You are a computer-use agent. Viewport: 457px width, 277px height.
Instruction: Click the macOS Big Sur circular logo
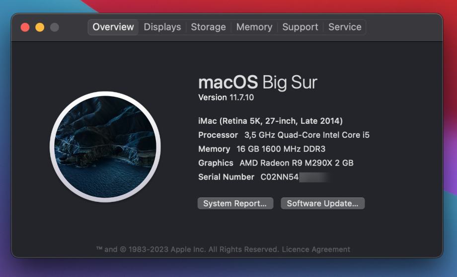(105, 147)
